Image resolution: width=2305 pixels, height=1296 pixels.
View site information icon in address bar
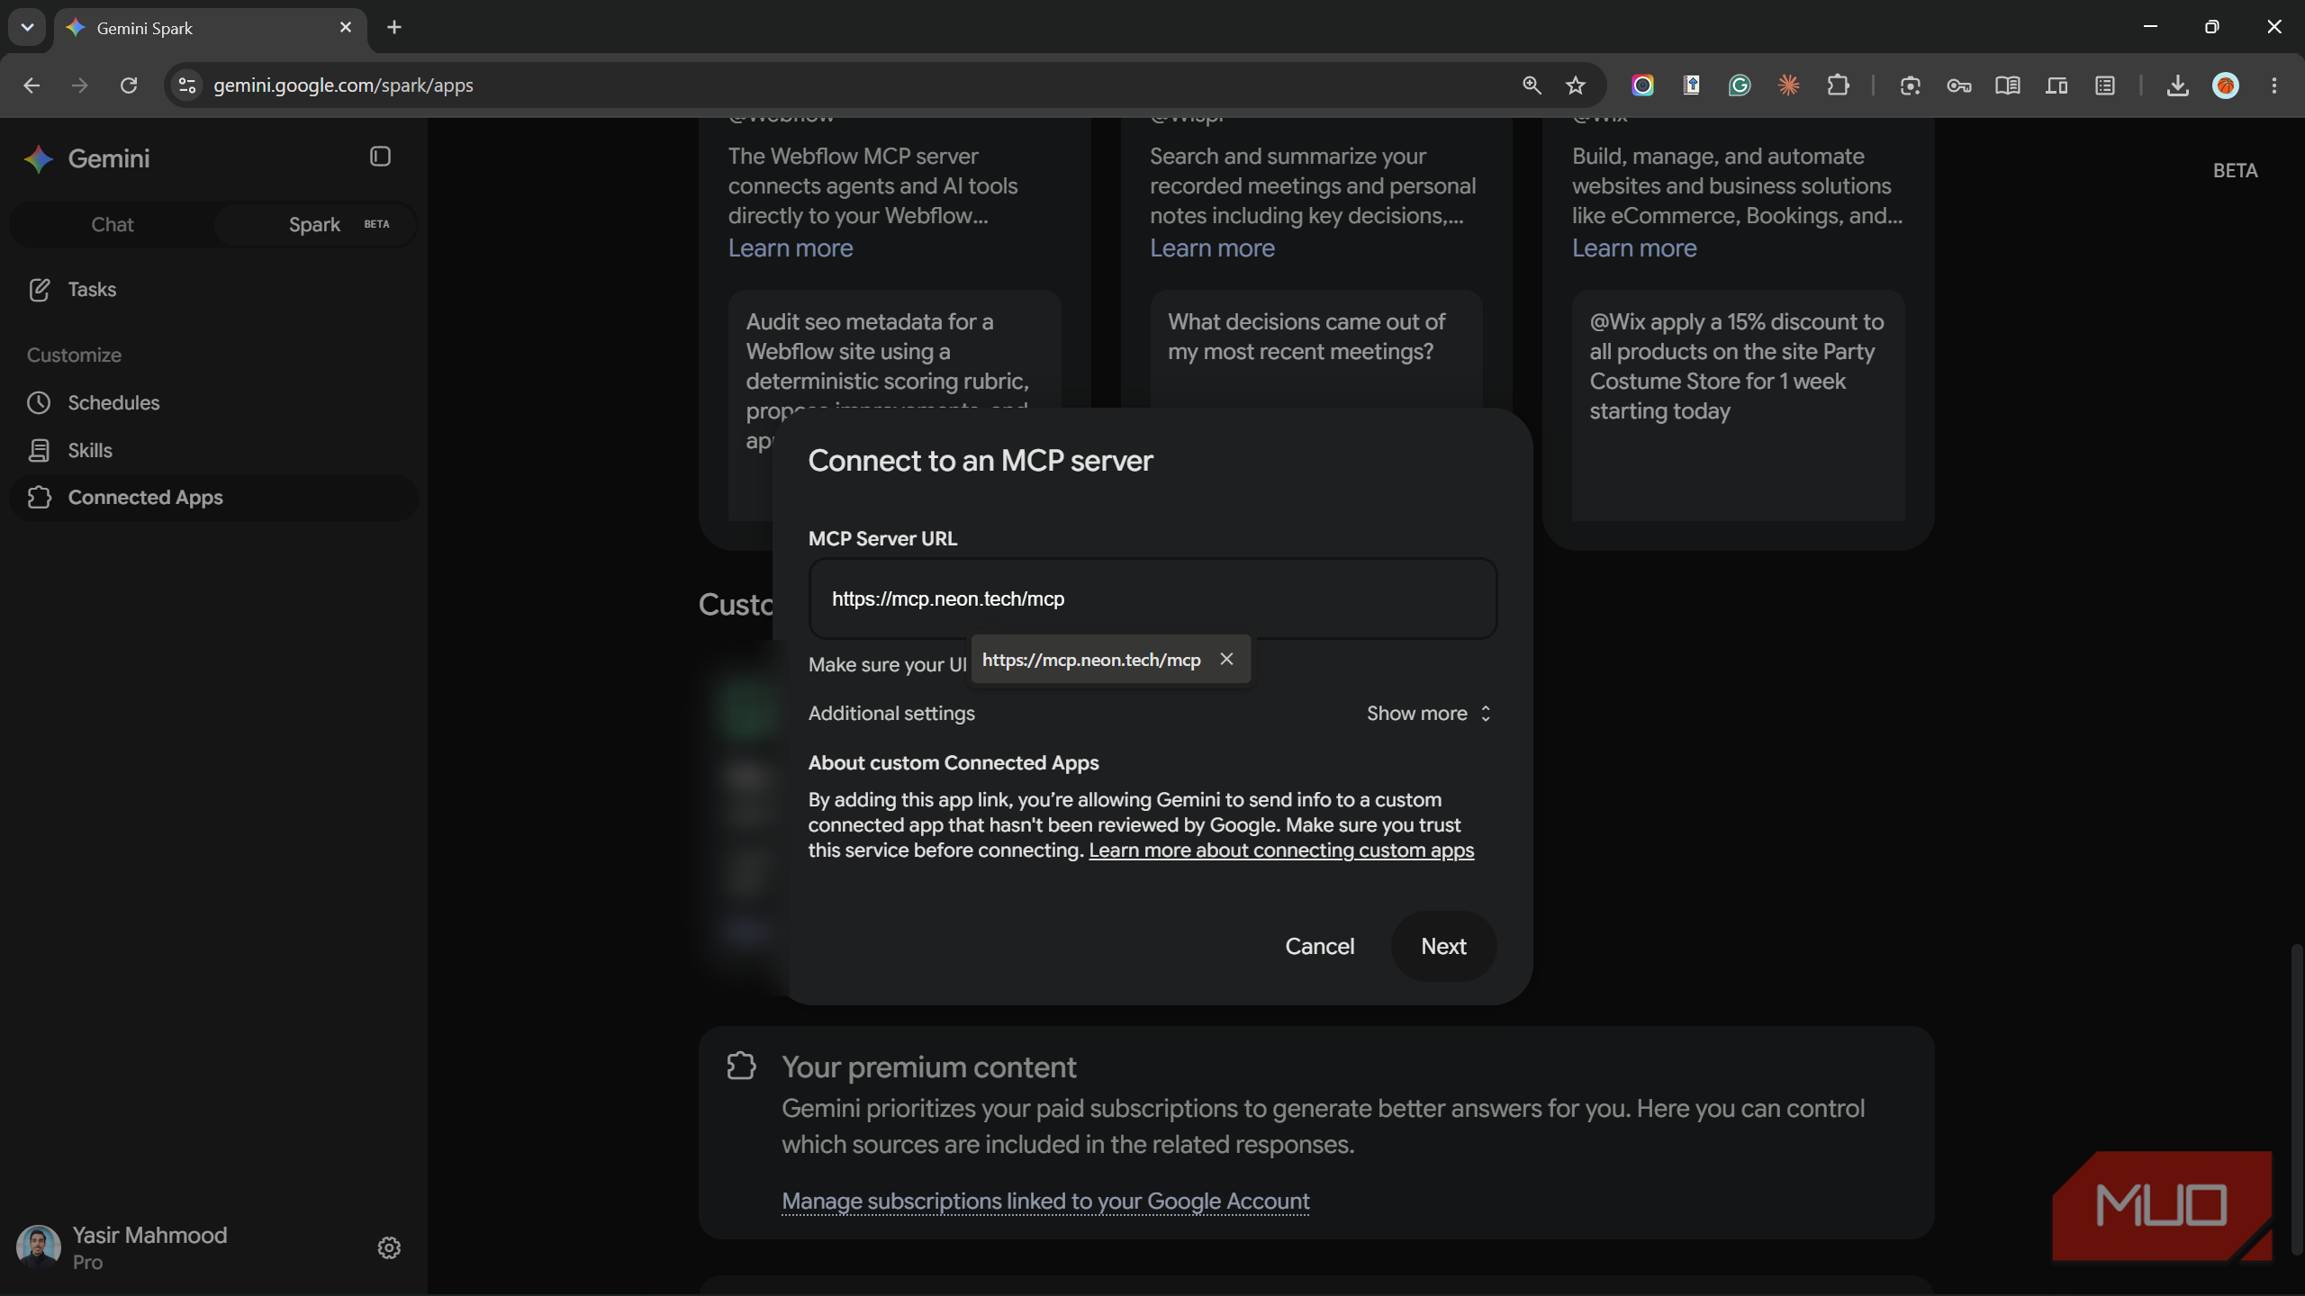[187, 85]
